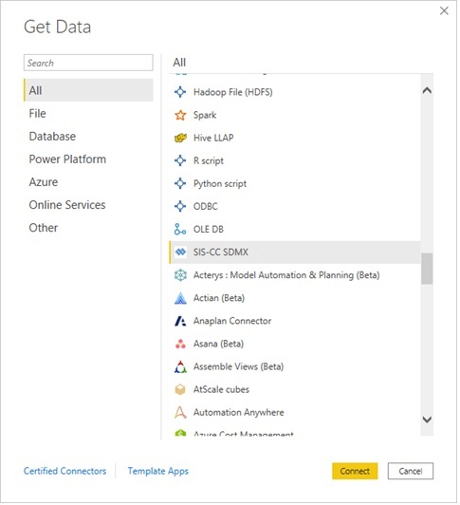Select the AtScale cubes icon
460x505 pixels.
tap(180, 389)
